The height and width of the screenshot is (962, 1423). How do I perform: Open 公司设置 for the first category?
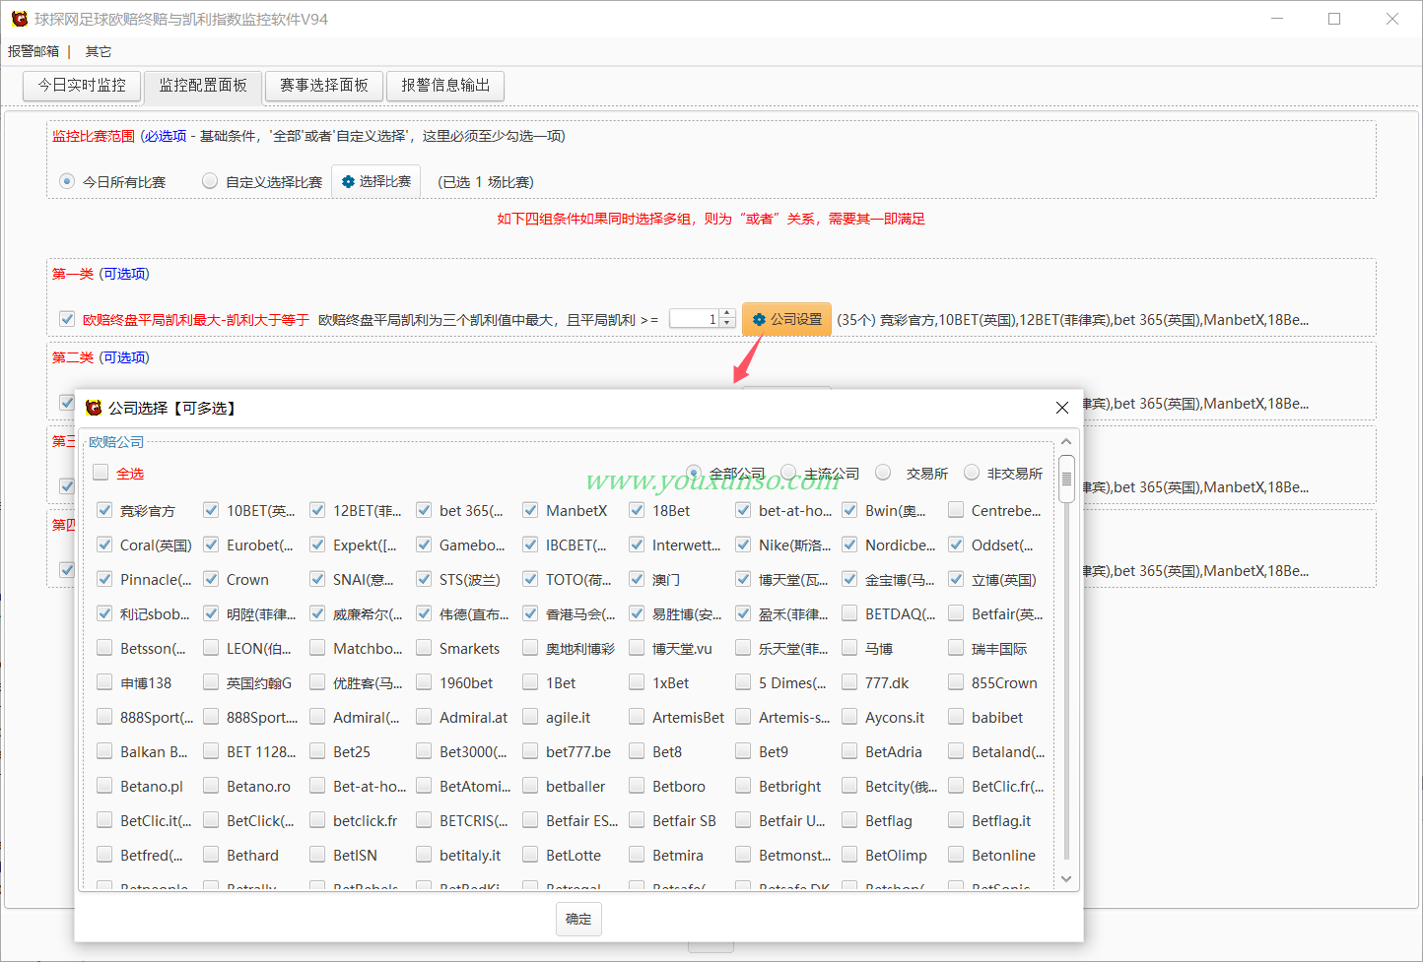[786, 319]
